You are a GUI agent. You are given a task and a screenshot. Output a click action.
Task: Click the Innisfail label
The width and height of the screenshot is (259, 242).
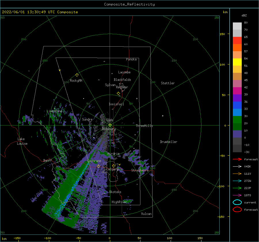(116, 104)
